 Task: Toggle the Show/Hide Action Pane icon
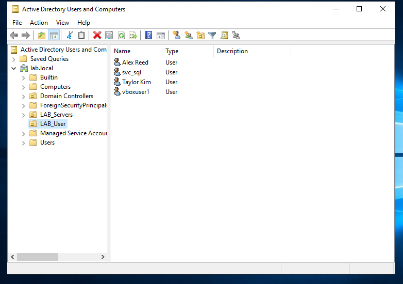[161, 35]
